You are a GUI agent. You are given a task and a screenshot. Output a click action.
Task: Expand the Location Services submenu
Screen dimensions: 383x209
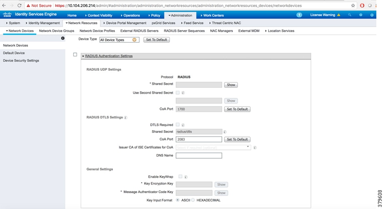tap(280, 31)
